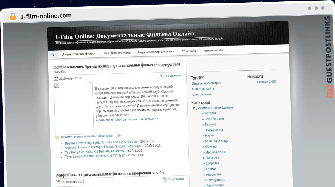Open the folder icon before Документальные фильмы, Катастрофы

tap(57, 136)
